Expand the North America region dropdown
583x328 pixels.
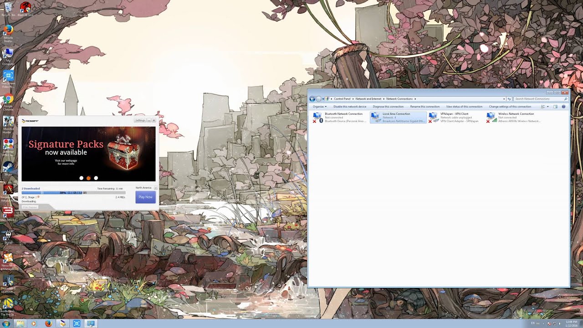click(x=156, y=188)
